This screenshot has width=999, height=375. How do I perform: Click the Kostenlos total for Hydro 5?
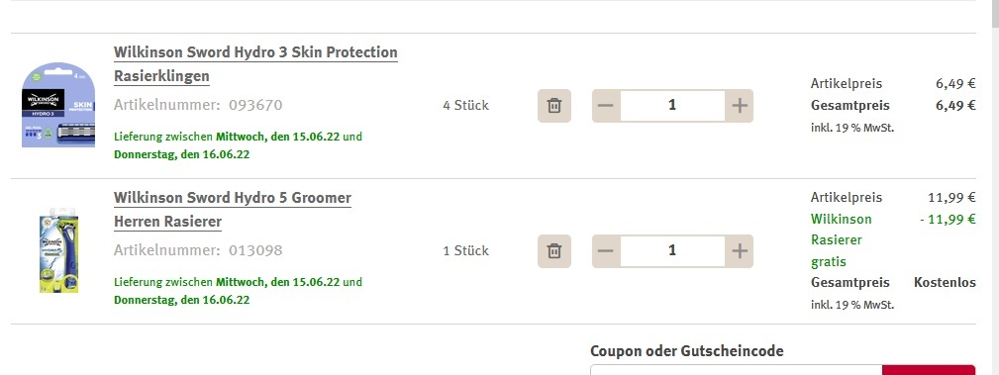click(945, 282)
